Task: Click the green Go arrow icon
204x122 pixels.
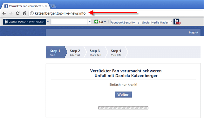Action: tap(96, 22)
